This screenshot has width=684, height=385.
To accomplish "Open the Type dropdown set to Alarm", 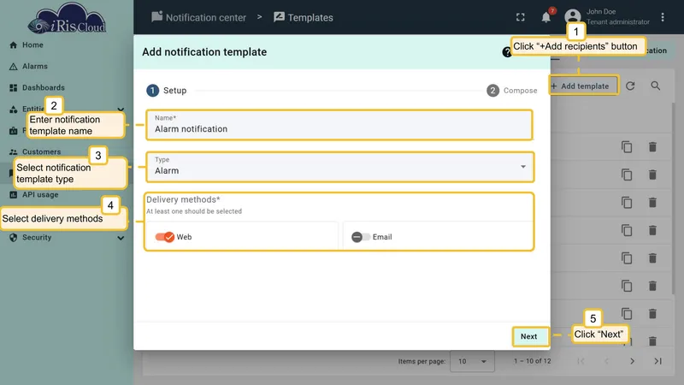I will click(x=339, y=167).
